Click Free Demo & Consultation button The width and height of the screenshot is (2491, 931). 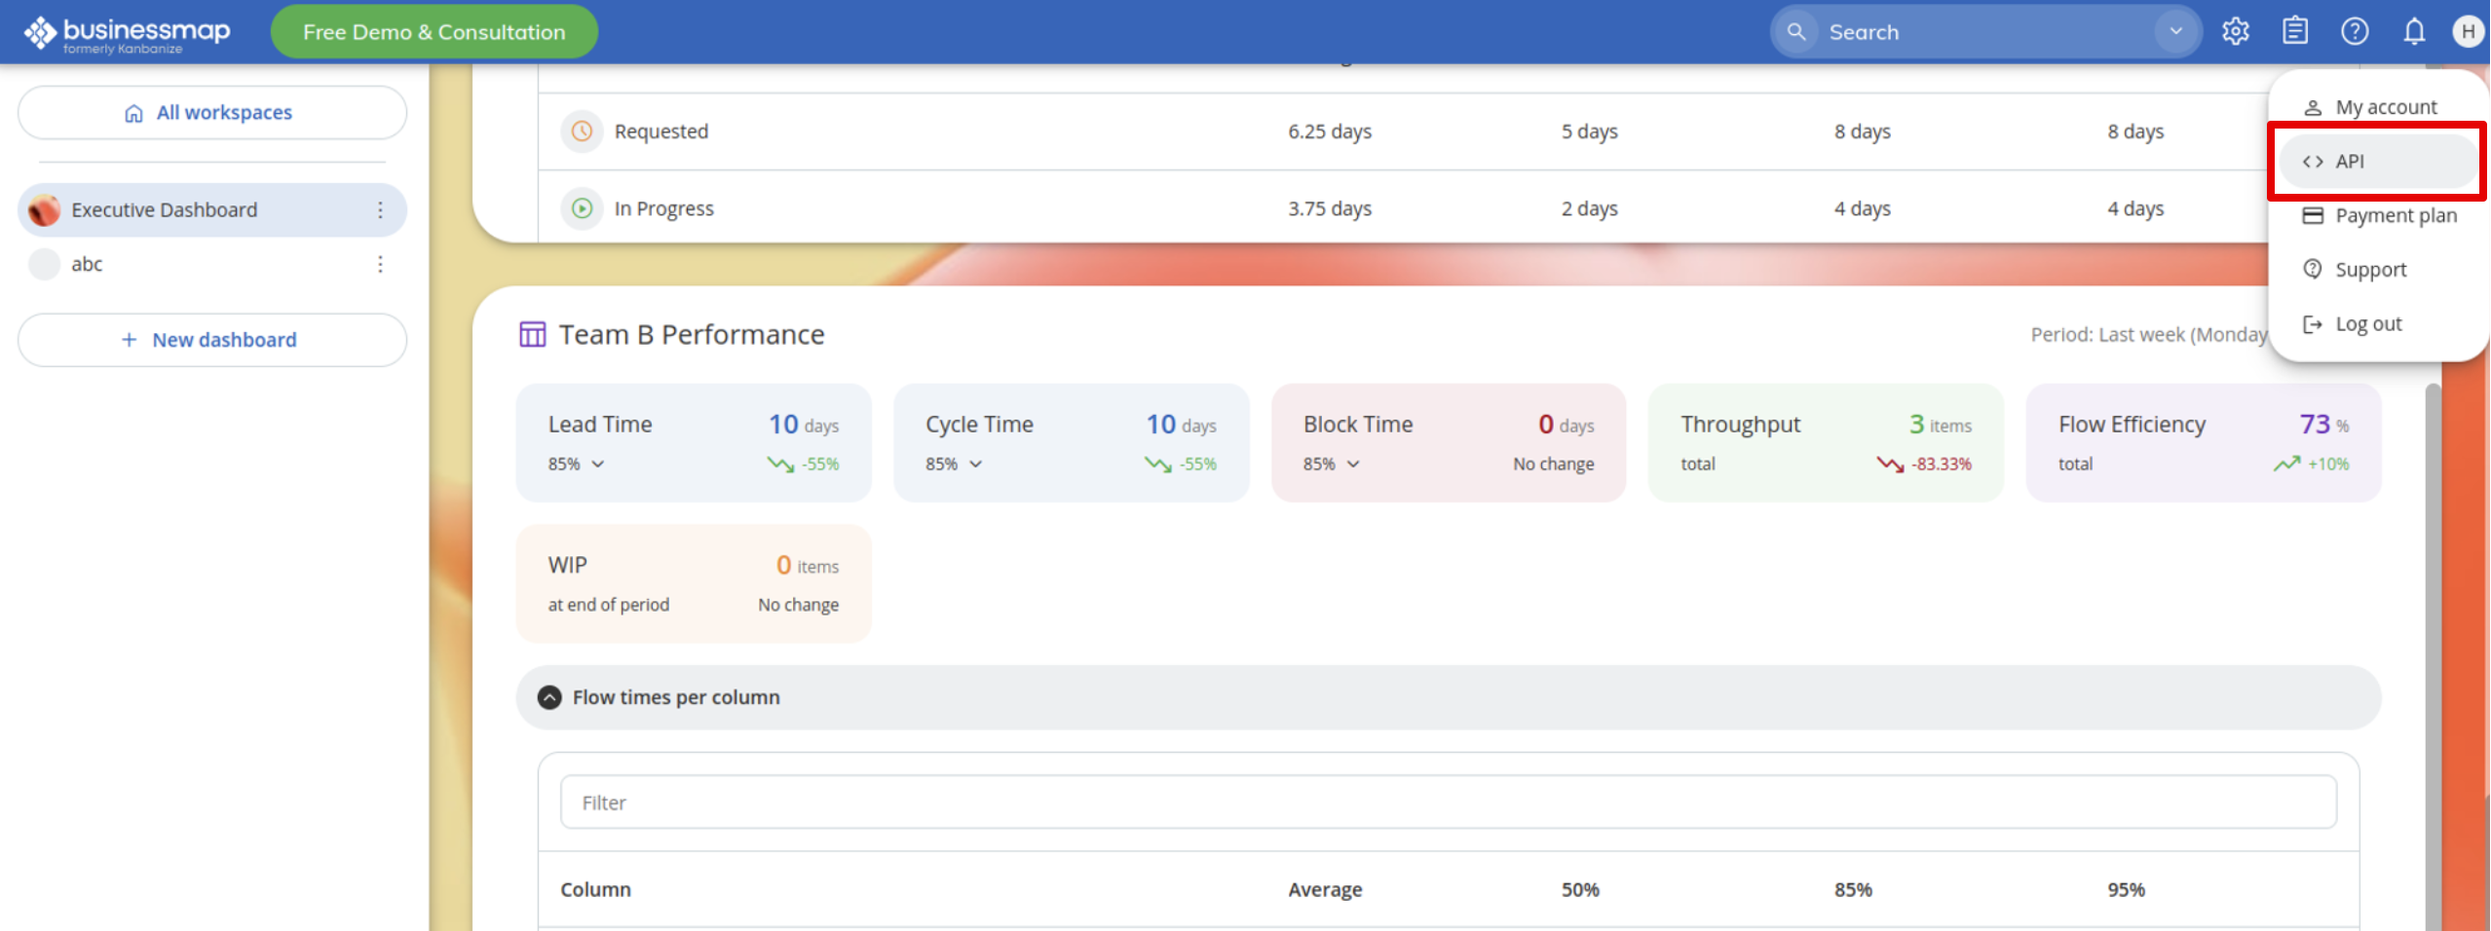coord(434,32)
